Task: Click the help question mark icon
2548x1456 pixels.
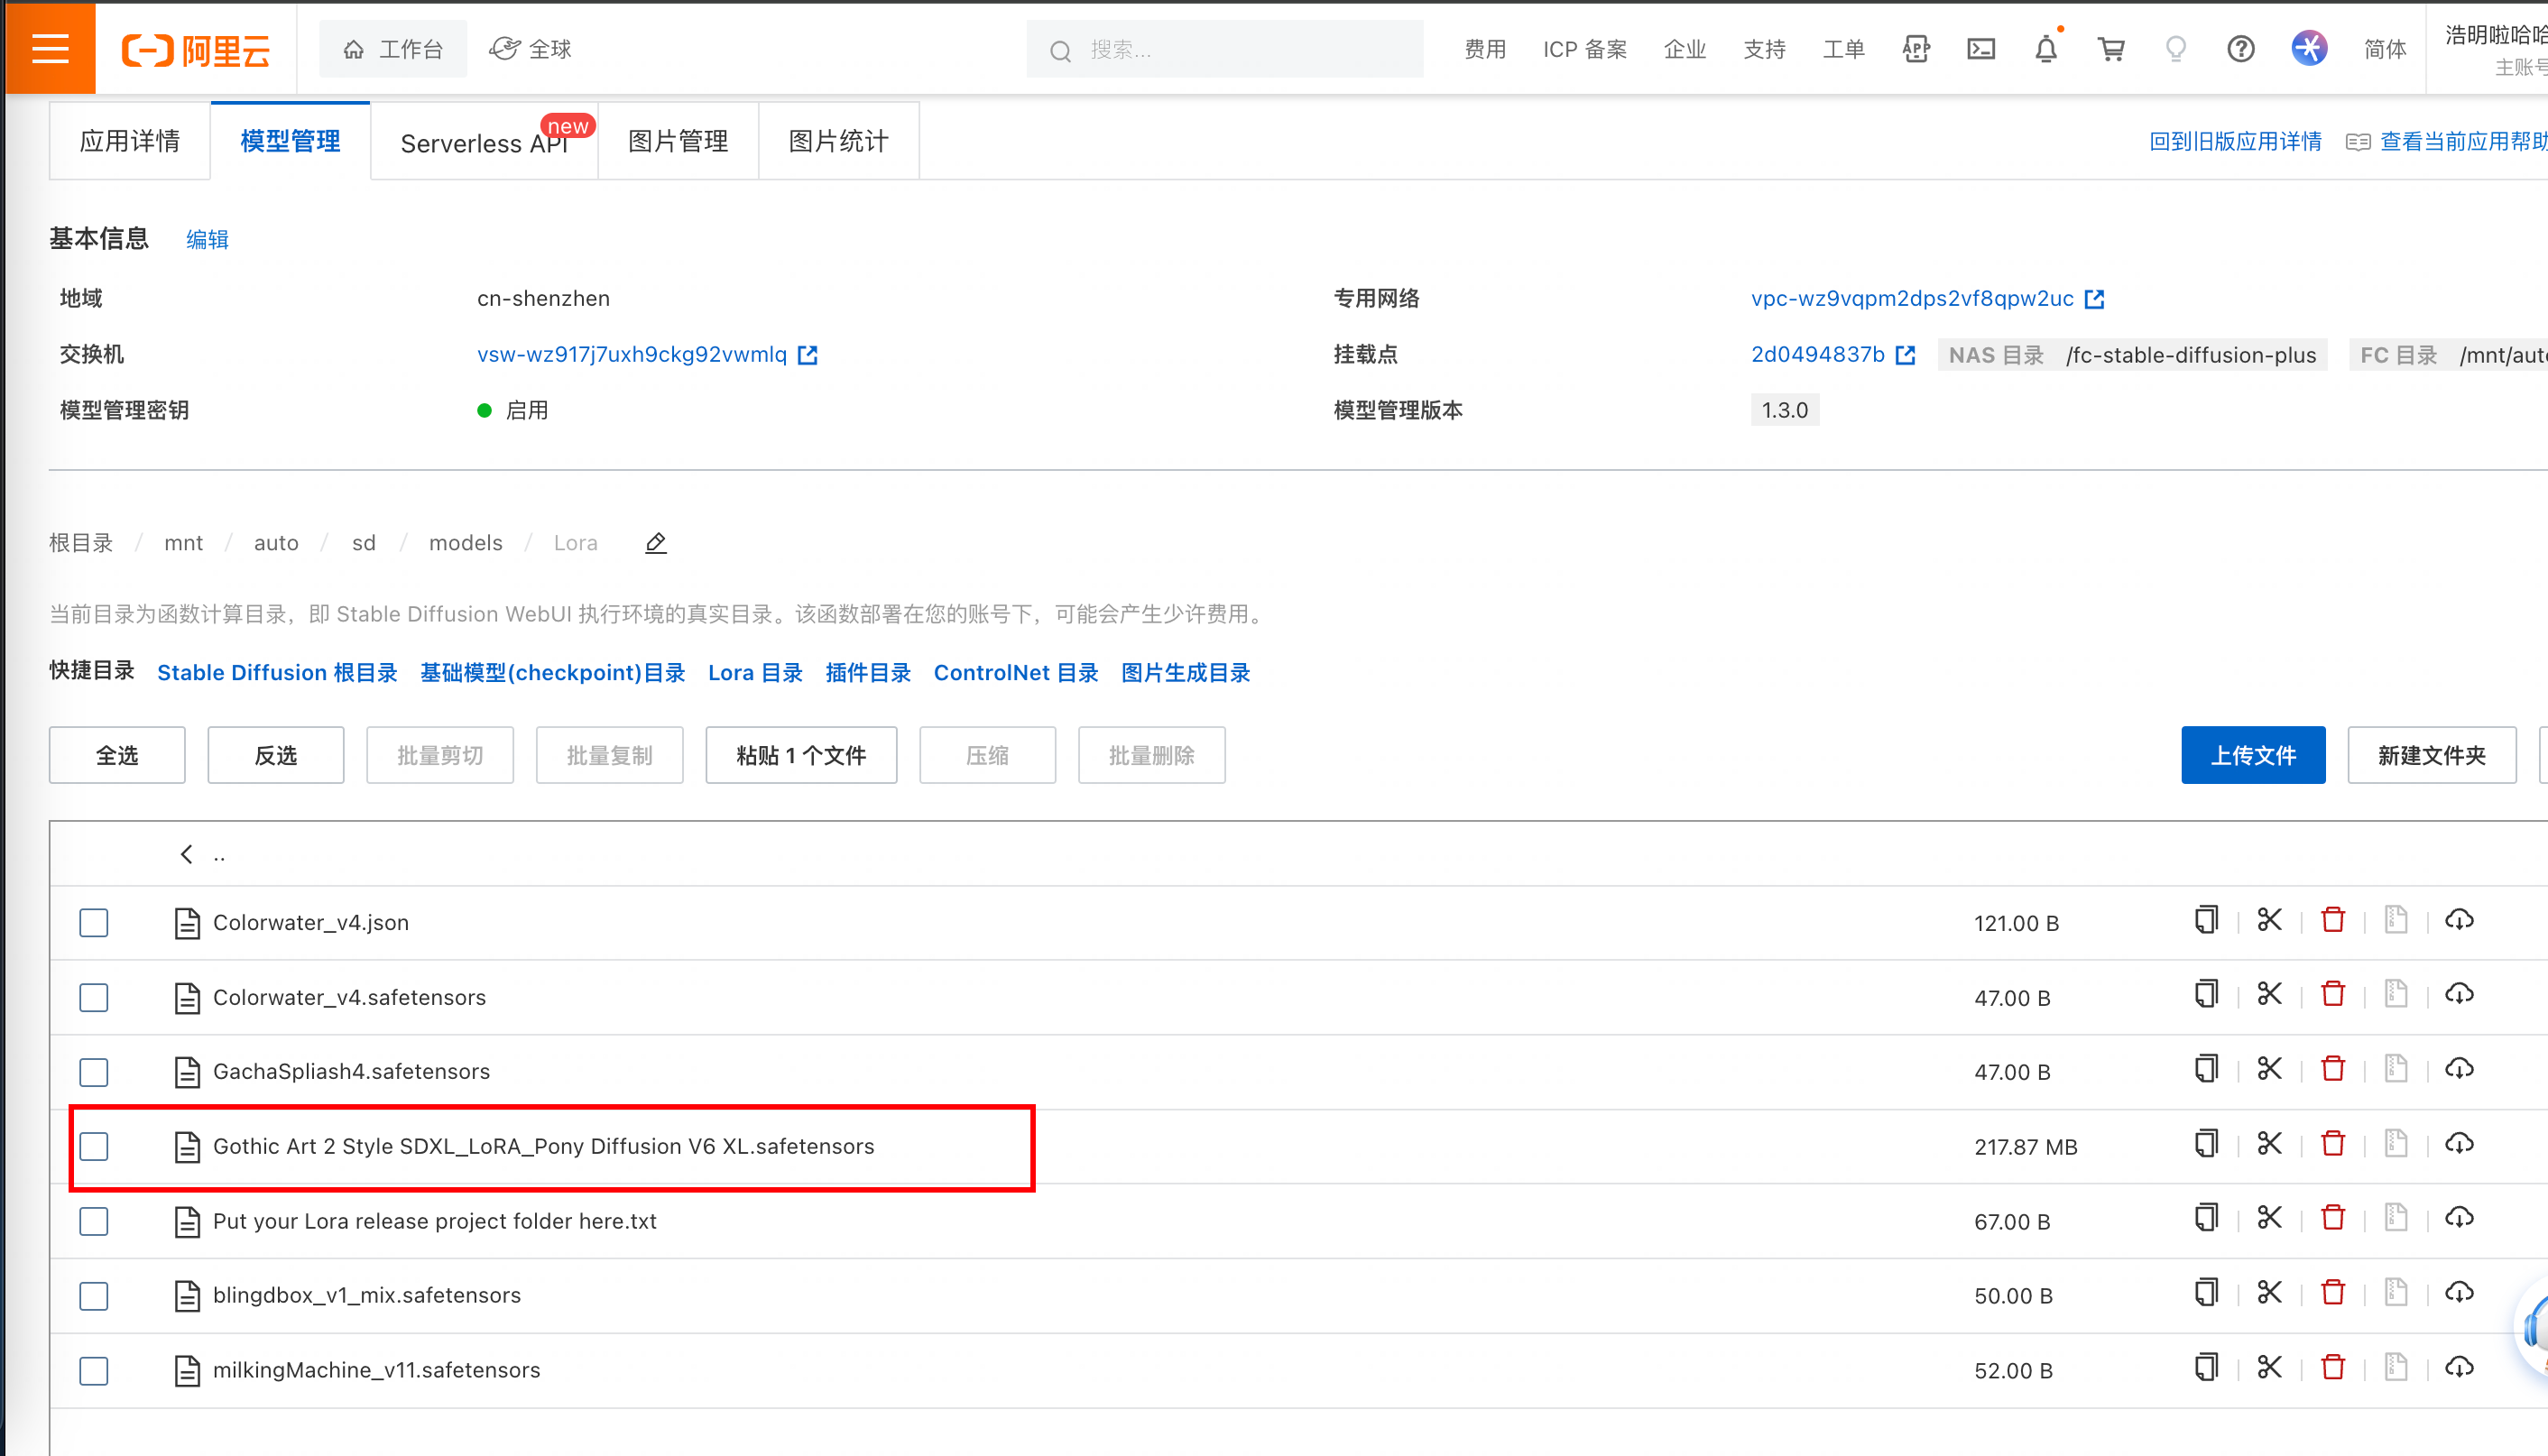Action: (2240, 49)
